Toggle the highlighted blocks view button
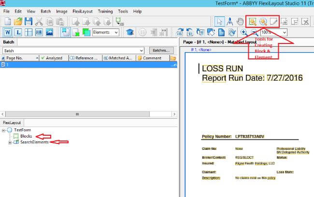Viewport: 314px width, 197px height. click(66, 32)
